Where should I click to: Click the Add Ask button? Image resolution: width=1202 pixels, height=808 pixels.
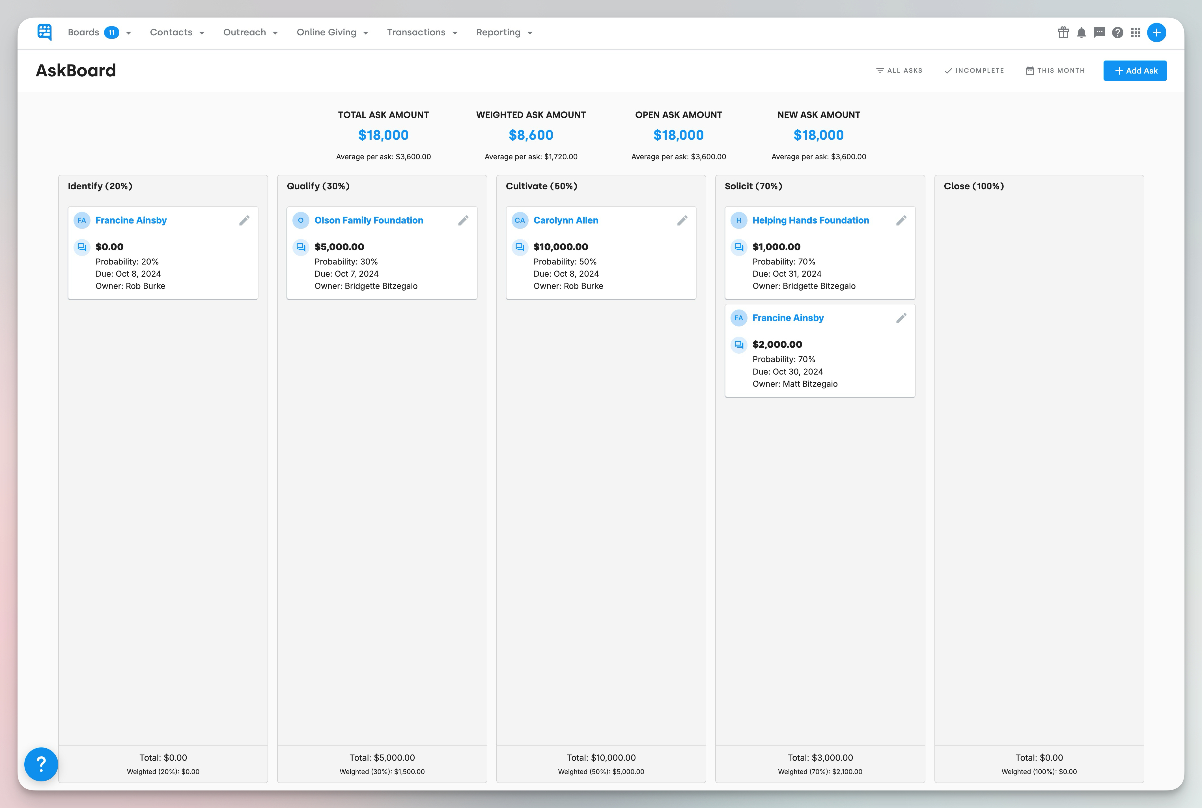(x=1134, y=71)
